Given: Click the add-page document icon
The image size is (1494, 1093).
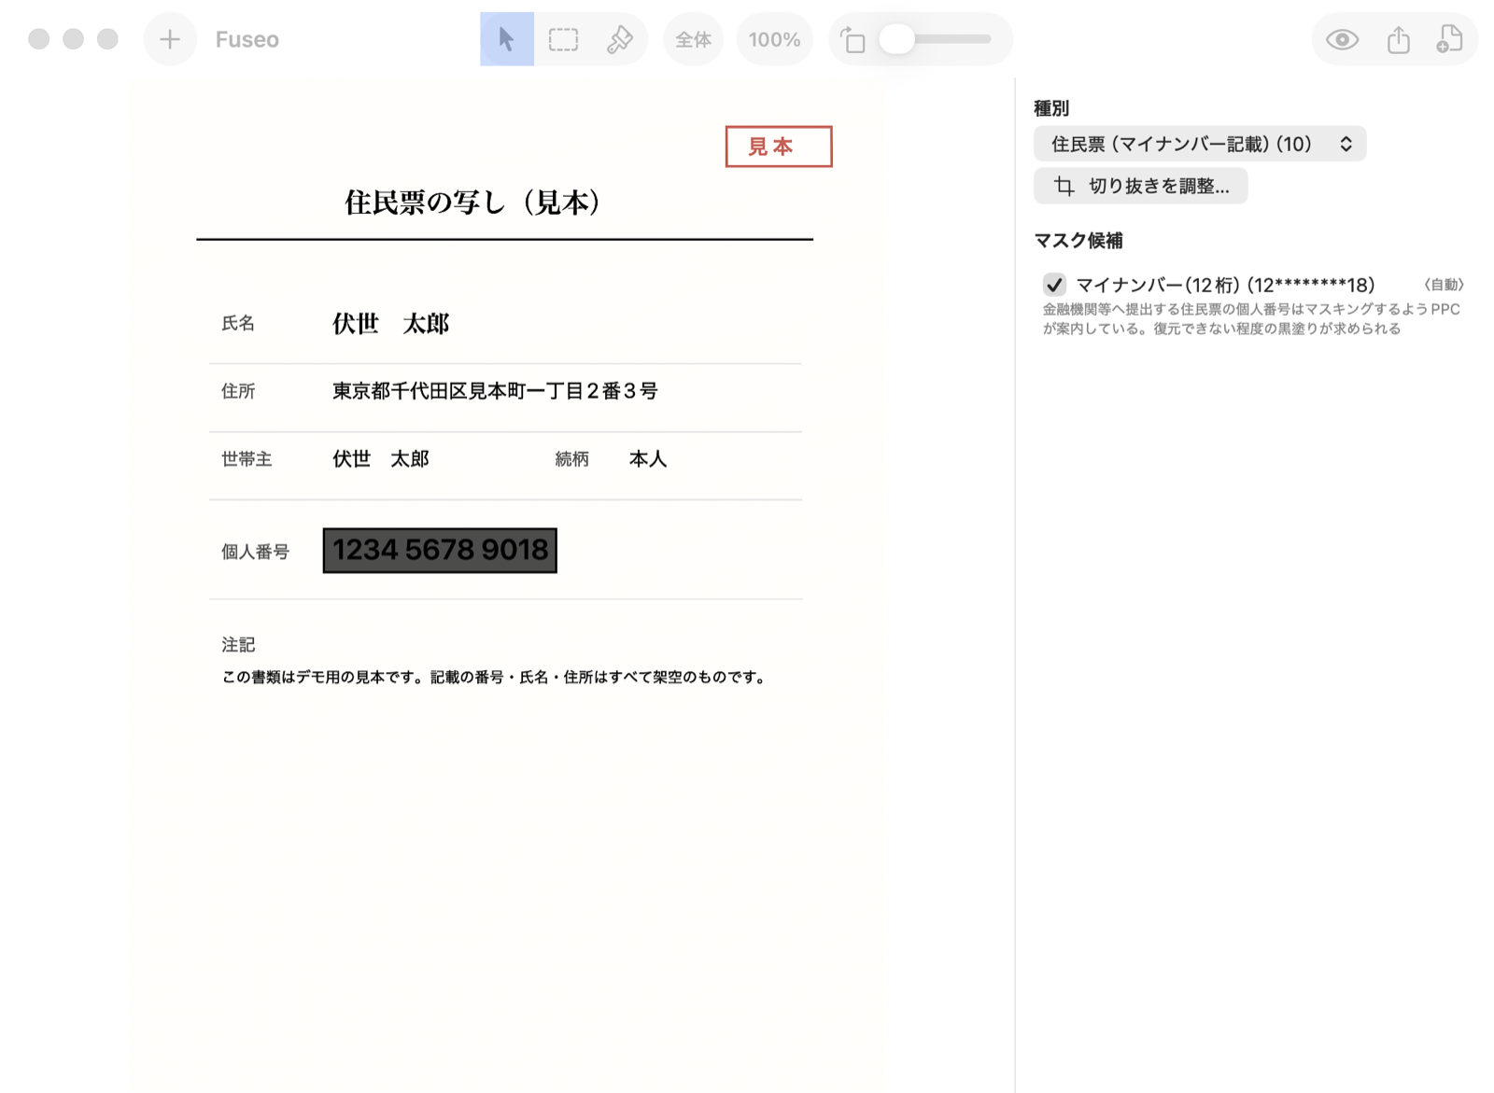Looking at the screenshot, I should click(1449, 39).
